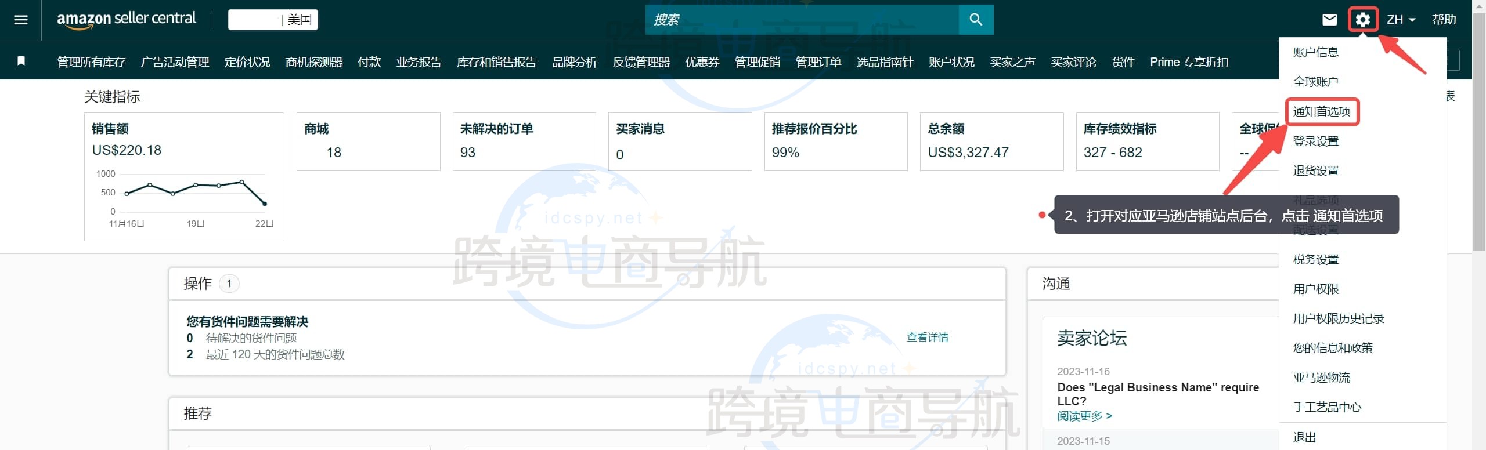Screen dimensions: 1486x450
Task: Click the 阅读更多 link in seller forum
Action: point(1084,416)
